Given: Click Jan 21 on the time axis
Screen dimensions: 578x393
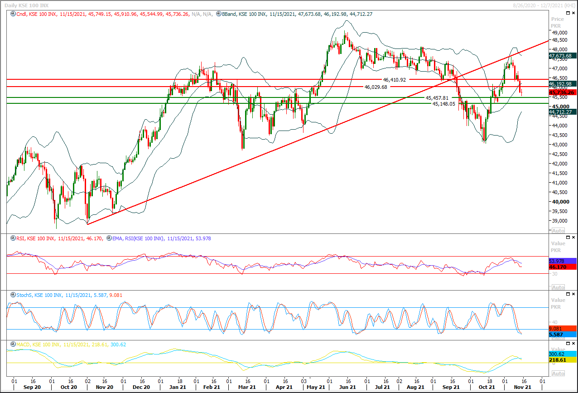Looking at the screenshot, I should [x=177, y=387].
